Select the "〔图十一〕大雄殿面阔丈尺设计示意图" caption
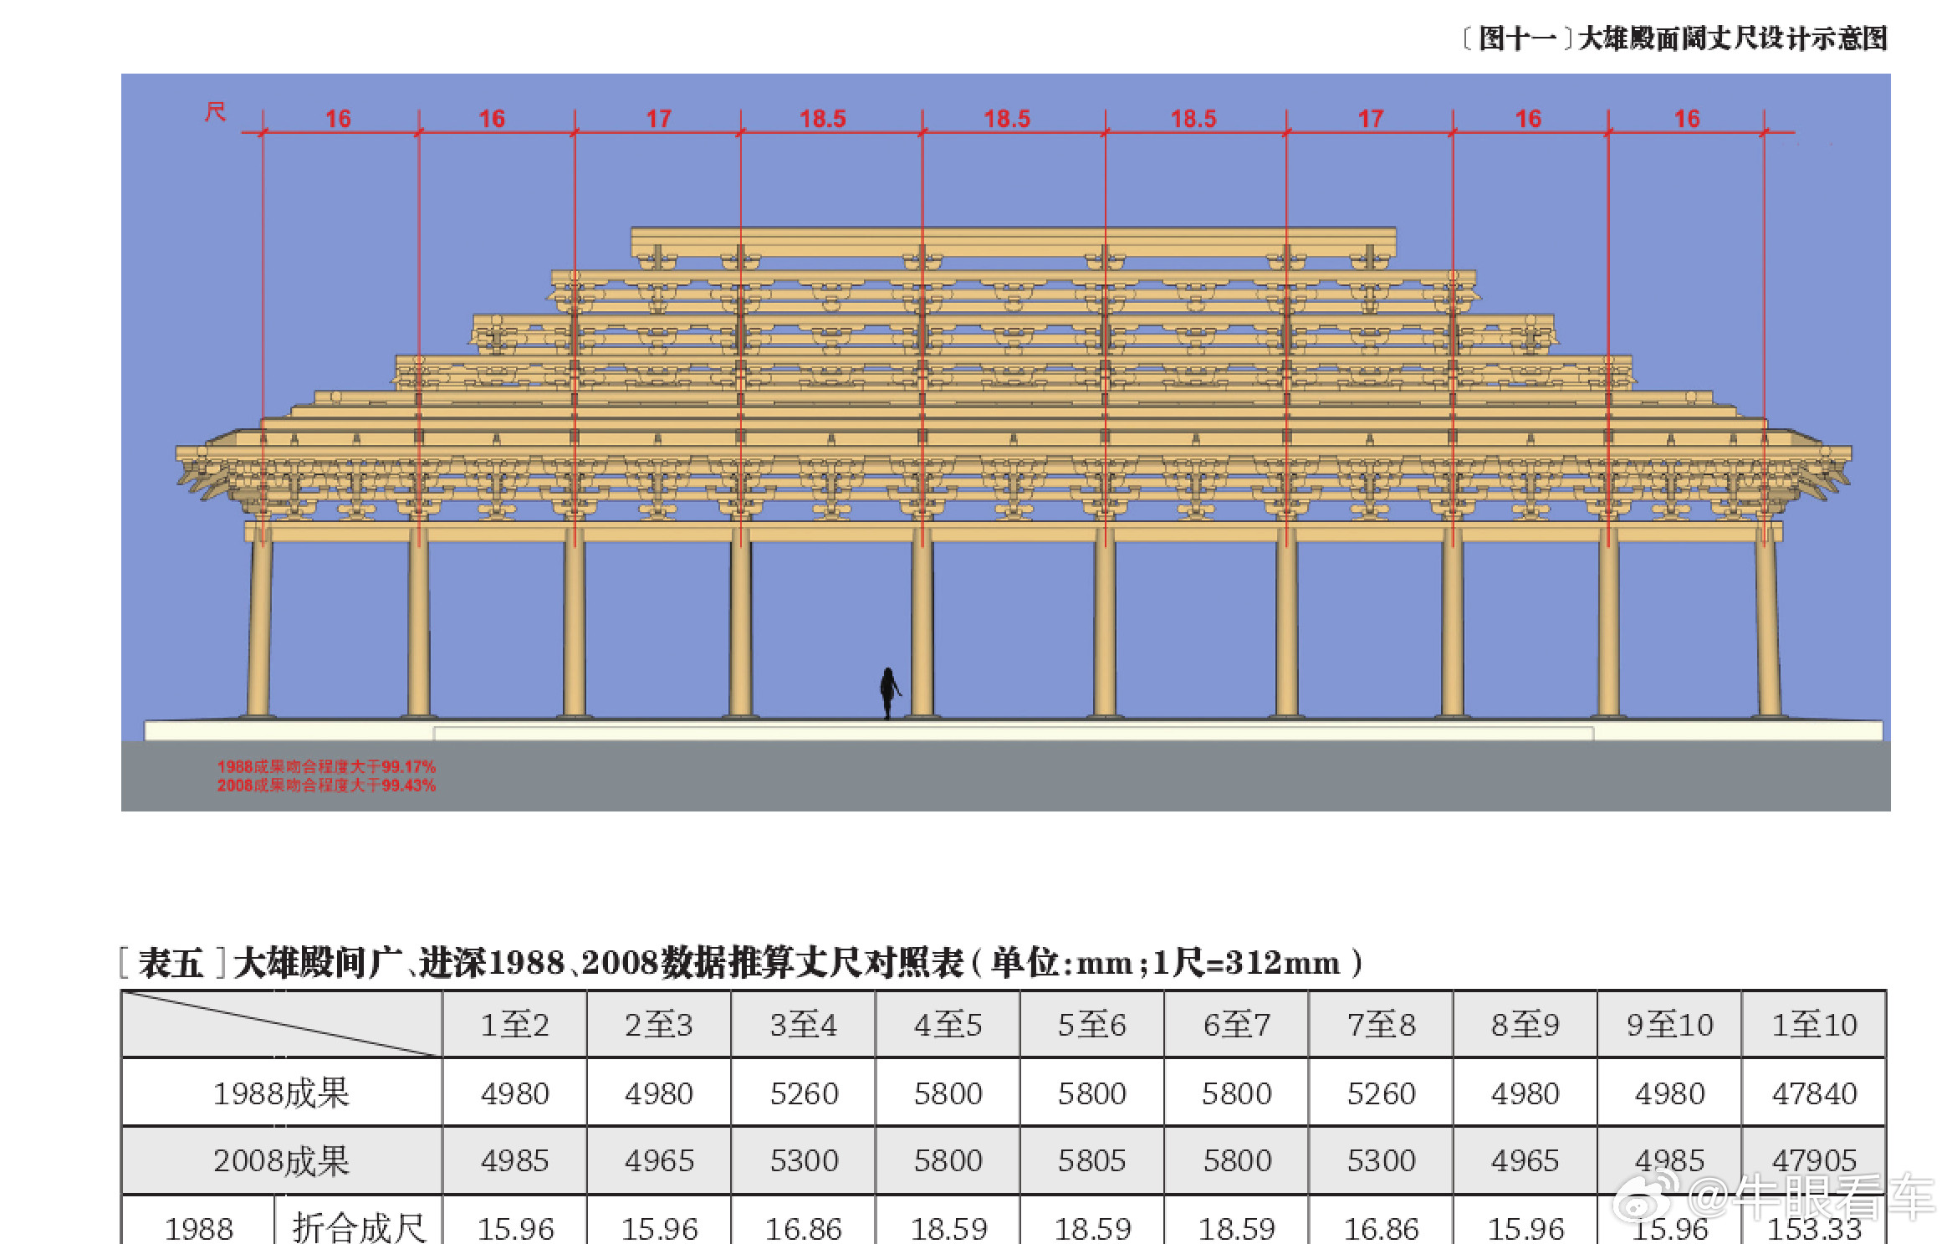This screenshot has width=1952, height=1244. (x=1673, y=38)
